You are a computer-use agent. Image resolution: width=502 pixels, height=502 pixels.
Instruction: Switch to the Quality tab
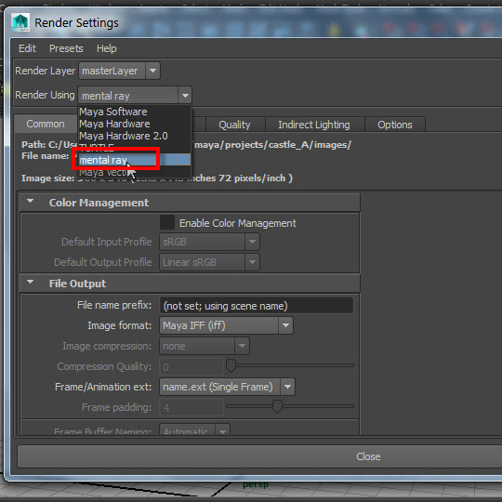(234, 125)
